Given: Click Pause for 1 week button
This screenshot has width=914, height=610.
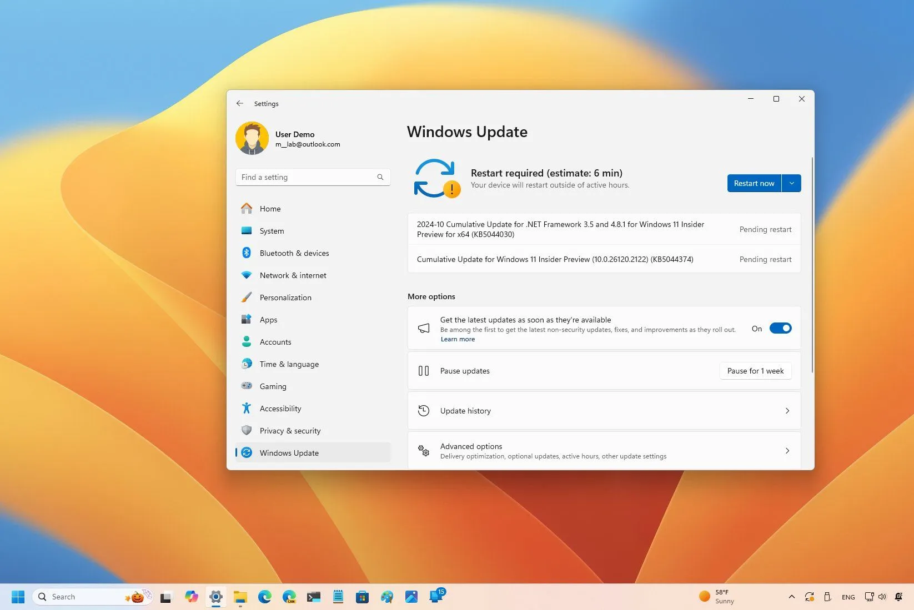Looking at the screenshot, I should pyautogui.click(x=755, y=371).
